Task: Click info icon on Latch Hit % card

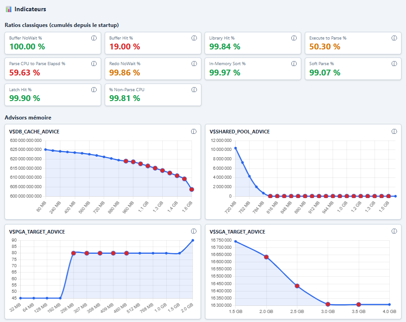Action: pos(94,90)
